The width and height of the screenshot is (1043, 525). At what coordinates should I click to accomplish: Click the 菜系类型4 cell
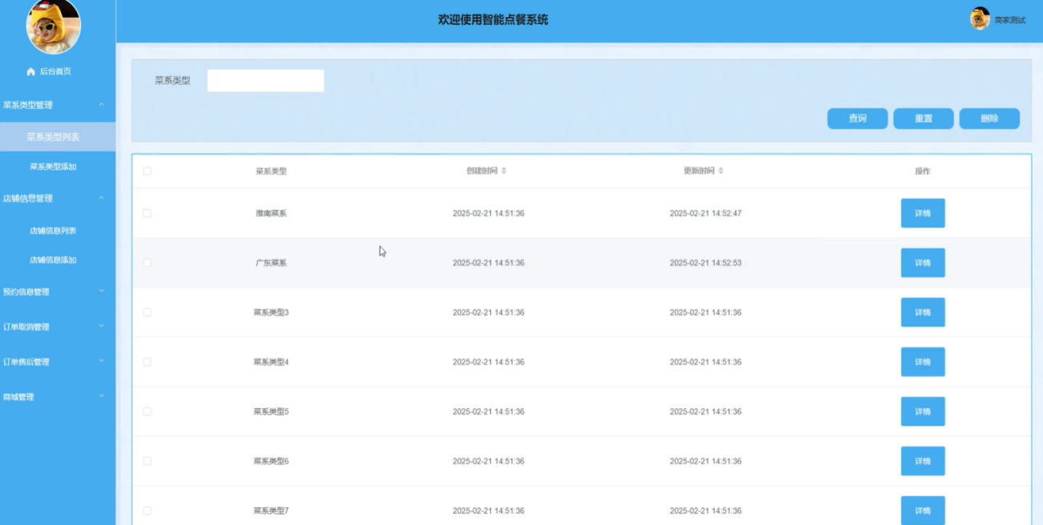coord(271,362)
